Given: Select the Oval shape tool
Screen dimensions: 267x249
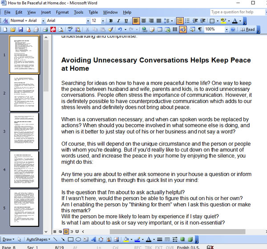Looking at the screenshot, I should click(78, 240).
